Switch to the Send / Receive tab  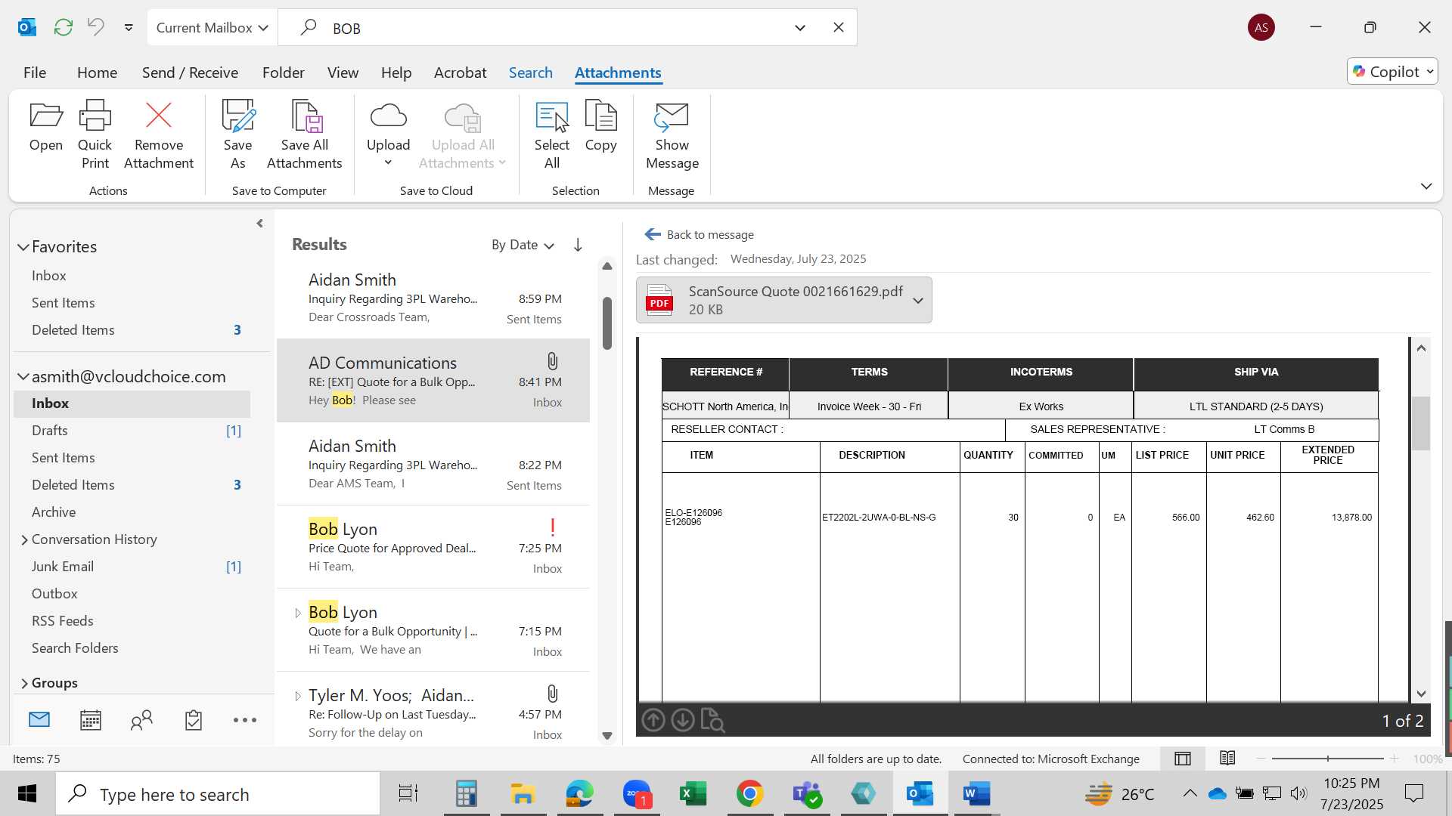pos(190,73)
